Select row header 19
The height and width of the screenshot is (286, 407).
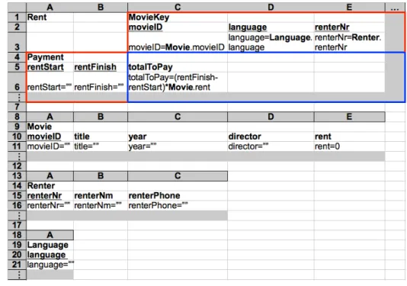tap(17, 245)
